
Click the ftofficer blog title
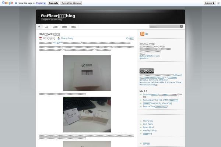(58, 16)
